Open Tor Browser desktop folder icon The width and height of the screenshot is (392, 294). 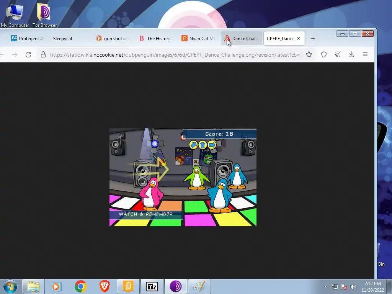pyautogui.click(x=44, y=15)
